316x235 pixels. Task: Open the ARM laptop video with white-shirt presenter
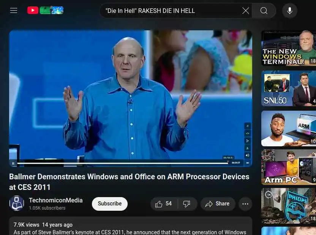coord(289,128)
